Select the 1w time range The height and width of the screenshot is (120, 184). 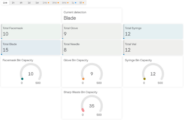pos(37,3)
